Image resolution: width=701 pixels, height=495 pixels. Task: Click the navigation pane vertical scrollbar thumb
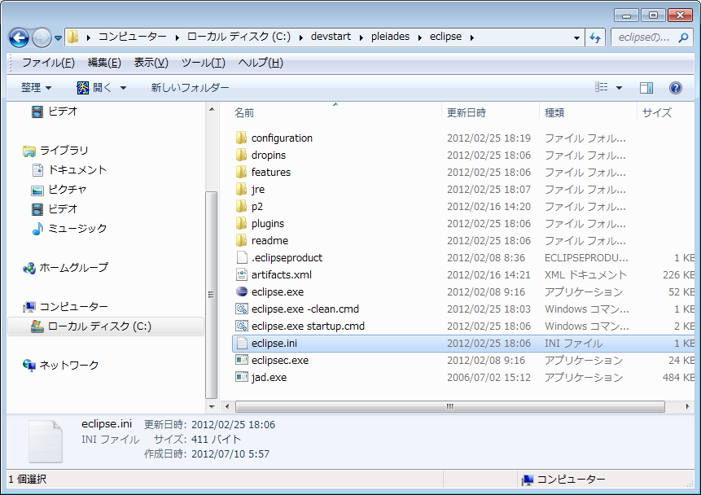[212, 295]
